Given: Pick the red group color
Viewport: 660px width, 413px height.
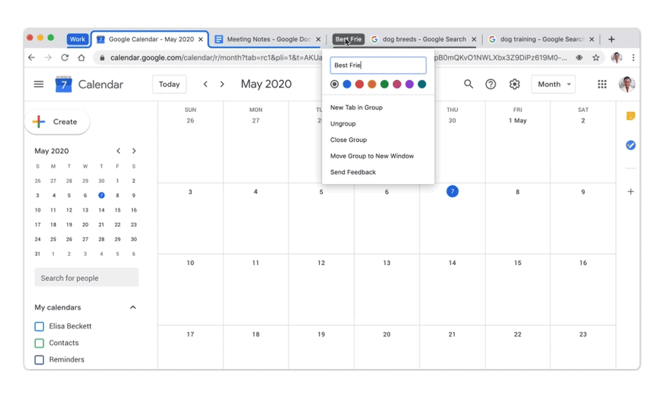Looking at the screenshot, I should [x=359, y=84].
